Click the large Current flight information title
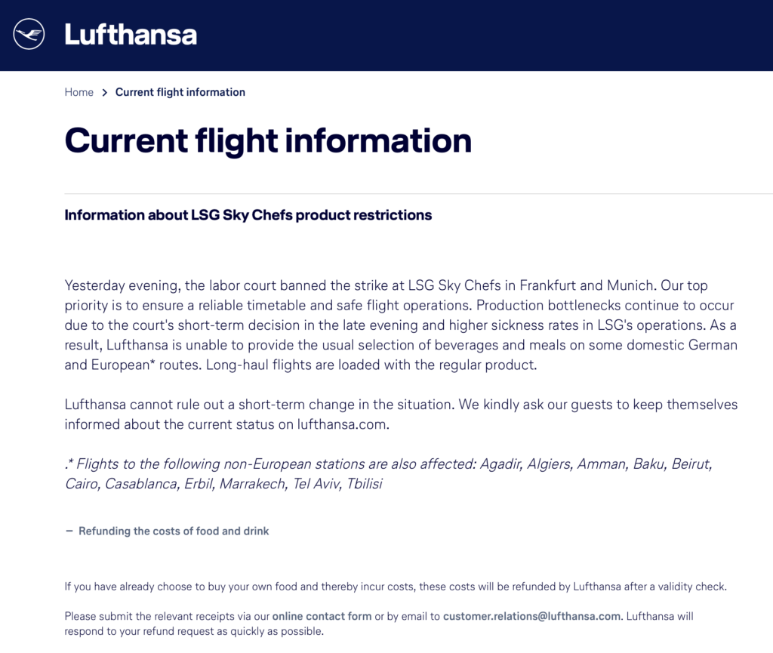Image resolution: width=773 pixels, height=653 pixels. pyautogui.click(x=268, y=141)
